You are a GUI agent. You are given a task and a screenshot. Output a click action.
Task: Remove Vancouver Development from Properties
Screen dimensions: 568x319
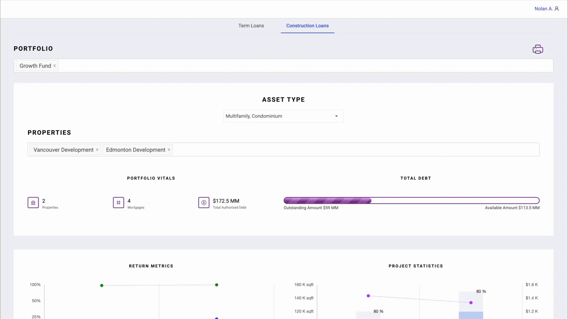coord(97,150)
